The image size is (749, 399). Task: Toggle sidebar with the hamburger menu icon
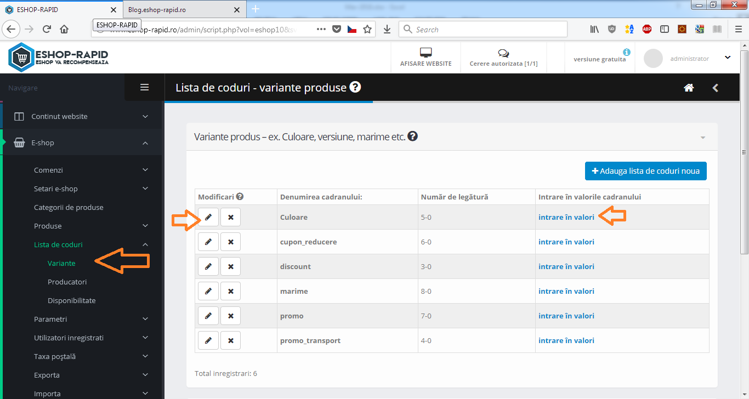pos(145,87)
